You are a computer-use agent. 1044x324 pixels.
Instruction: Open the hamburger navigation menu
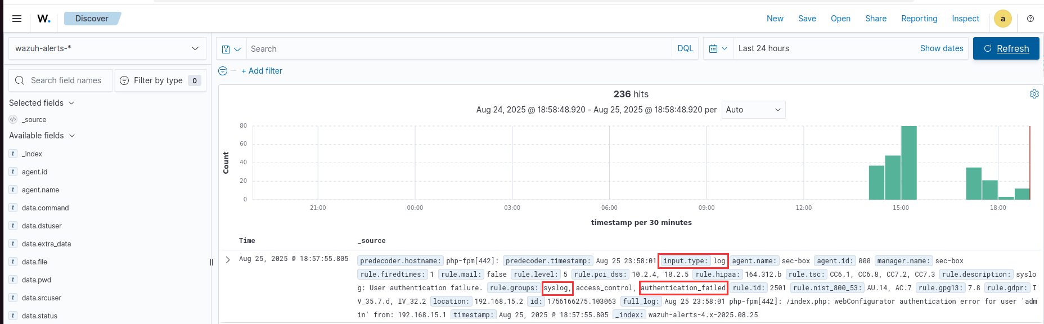click(x=17, y=19)
